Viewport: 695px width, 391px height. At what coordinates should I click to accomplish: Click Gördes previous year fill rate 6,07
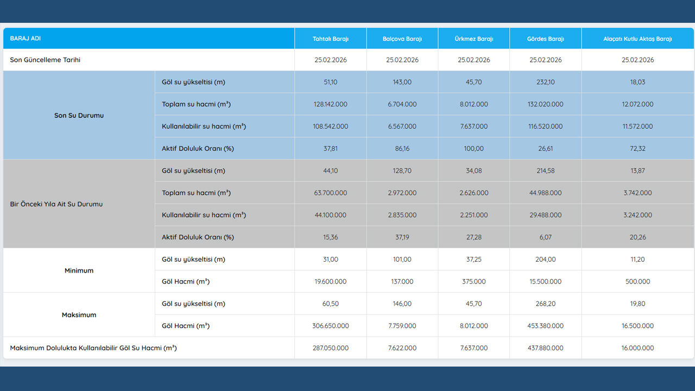tap(545, 237)
